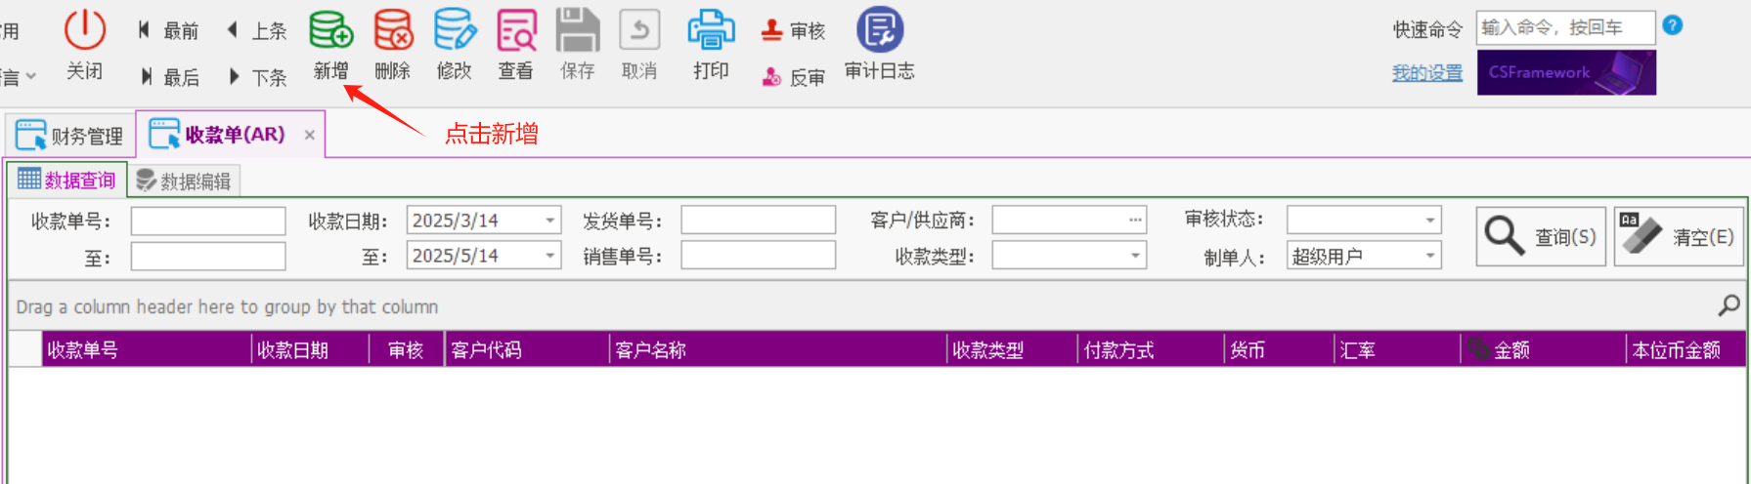Open the 我的设置 link
1751x484 pixels.
pos(1427,73)
